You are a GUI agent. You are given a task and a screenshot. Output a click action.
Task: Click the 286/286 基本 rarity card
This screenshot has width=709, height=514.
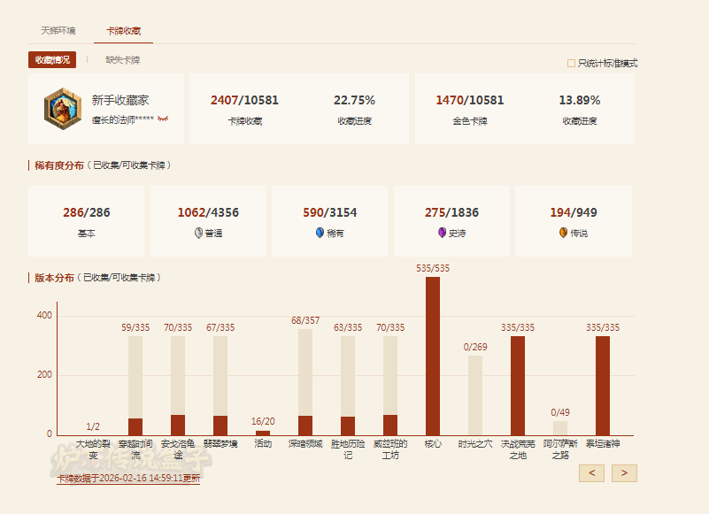click(86, 221)
